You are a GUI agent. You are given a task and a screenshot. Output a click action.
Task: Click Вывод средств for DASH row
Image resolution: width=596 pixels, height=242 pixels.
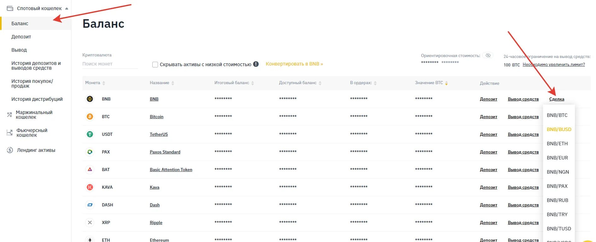pyautogui.click(x=523, y=205)
